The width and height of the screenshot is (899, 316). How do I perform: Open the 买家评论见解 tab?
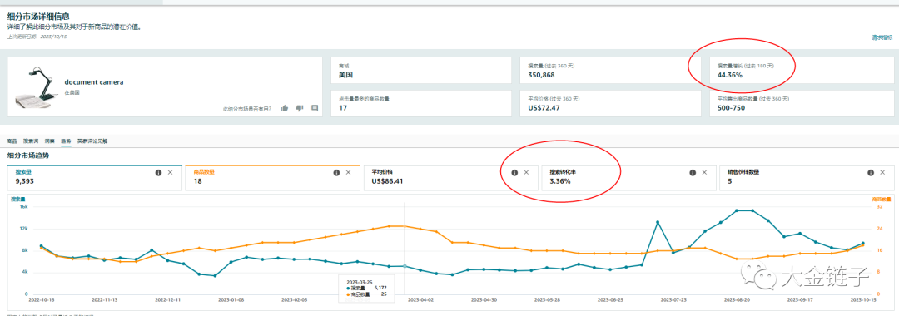point(92,141)
